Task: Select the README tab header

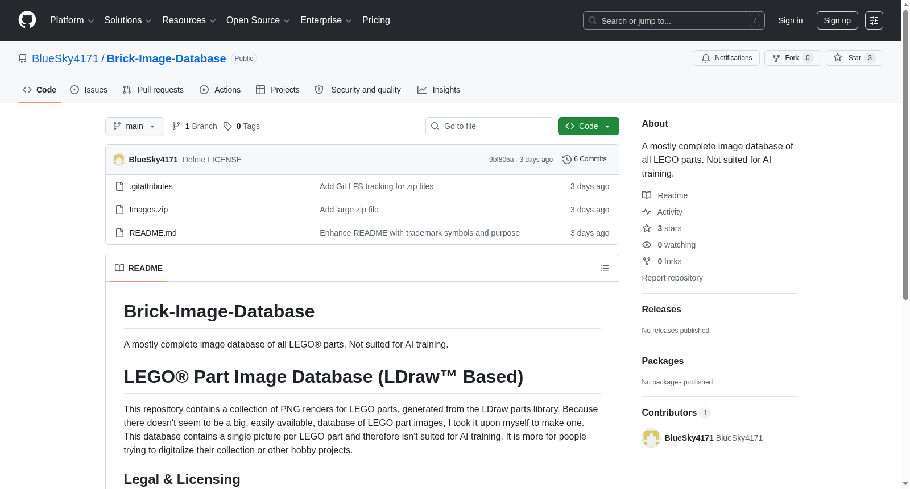Action: pyautogui.click(x=139, y=268)
